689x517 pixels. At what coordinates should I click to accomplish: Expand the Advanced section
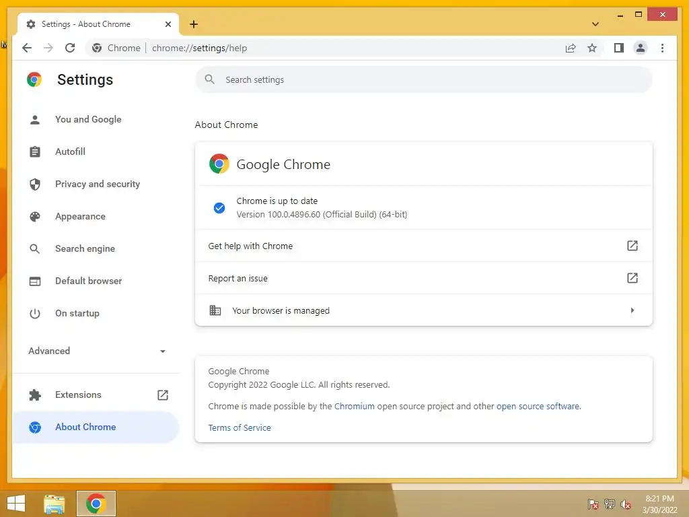pos(97,351)
